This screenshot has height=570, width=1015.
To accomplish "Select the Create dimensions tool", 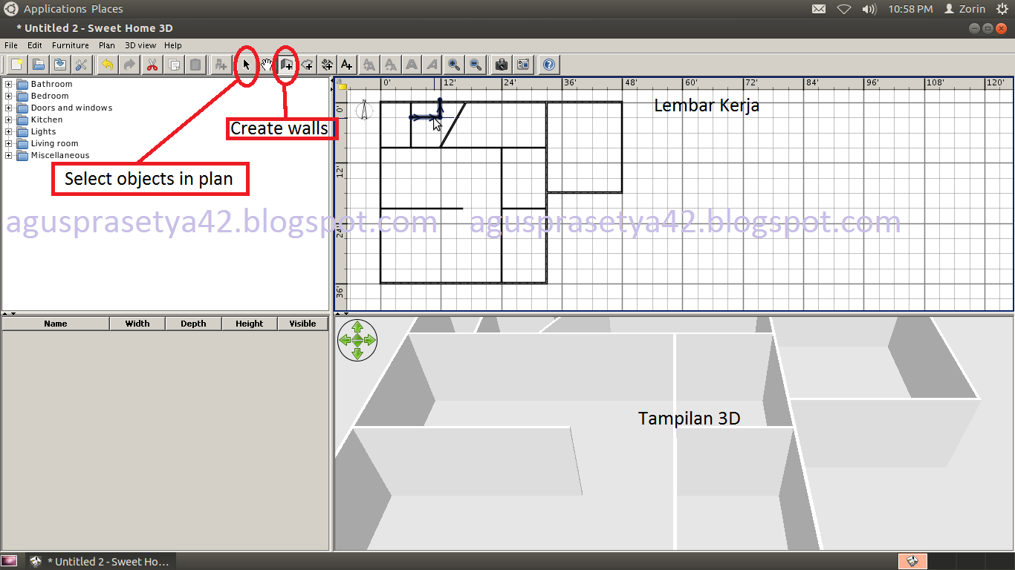I will tap(327, 65).
